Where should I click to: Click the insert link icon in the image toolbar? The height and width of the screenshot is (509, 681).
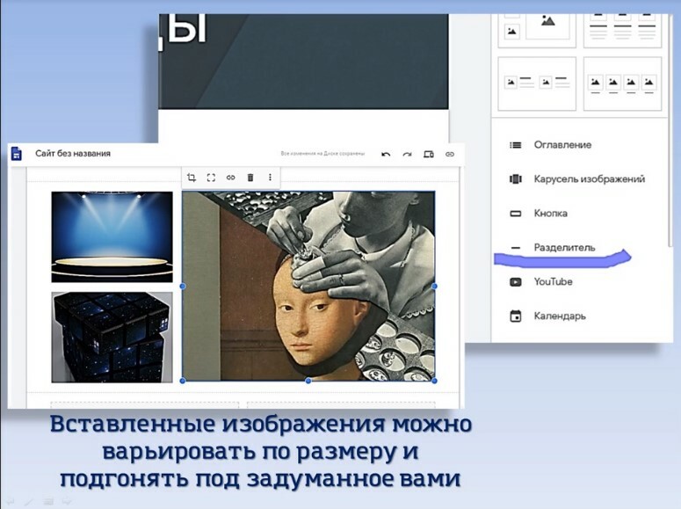[230, 178]
